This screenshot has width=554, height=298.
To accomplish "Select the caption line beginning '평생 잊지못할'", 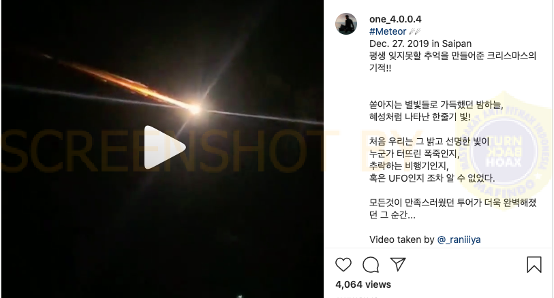I will (x=452, y=56).
